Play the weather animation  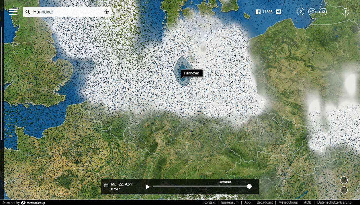point(148,187)
